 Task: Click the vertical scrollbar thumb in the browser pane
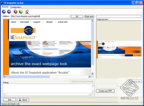pos(92,44)
